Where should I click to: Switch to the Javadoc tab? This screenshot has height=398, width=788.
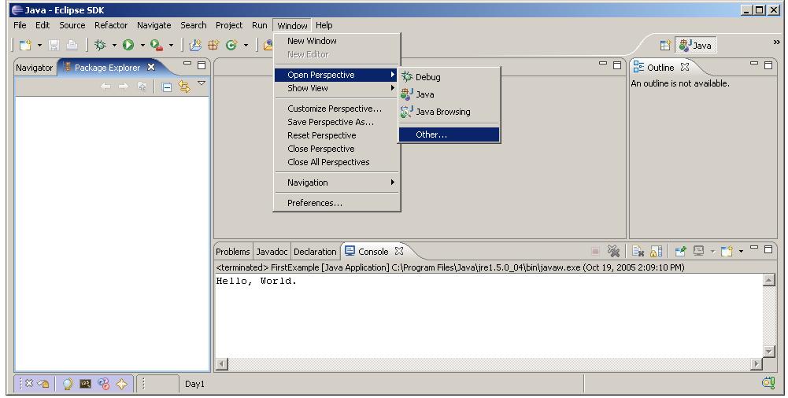pyautogui.click(x=272, y=252)
